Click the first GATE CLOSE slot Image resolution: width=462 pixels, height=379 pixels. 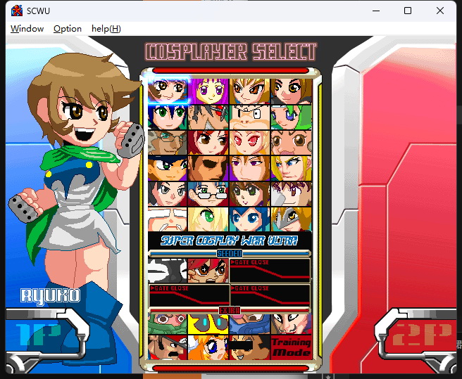(x=270, y=271)
